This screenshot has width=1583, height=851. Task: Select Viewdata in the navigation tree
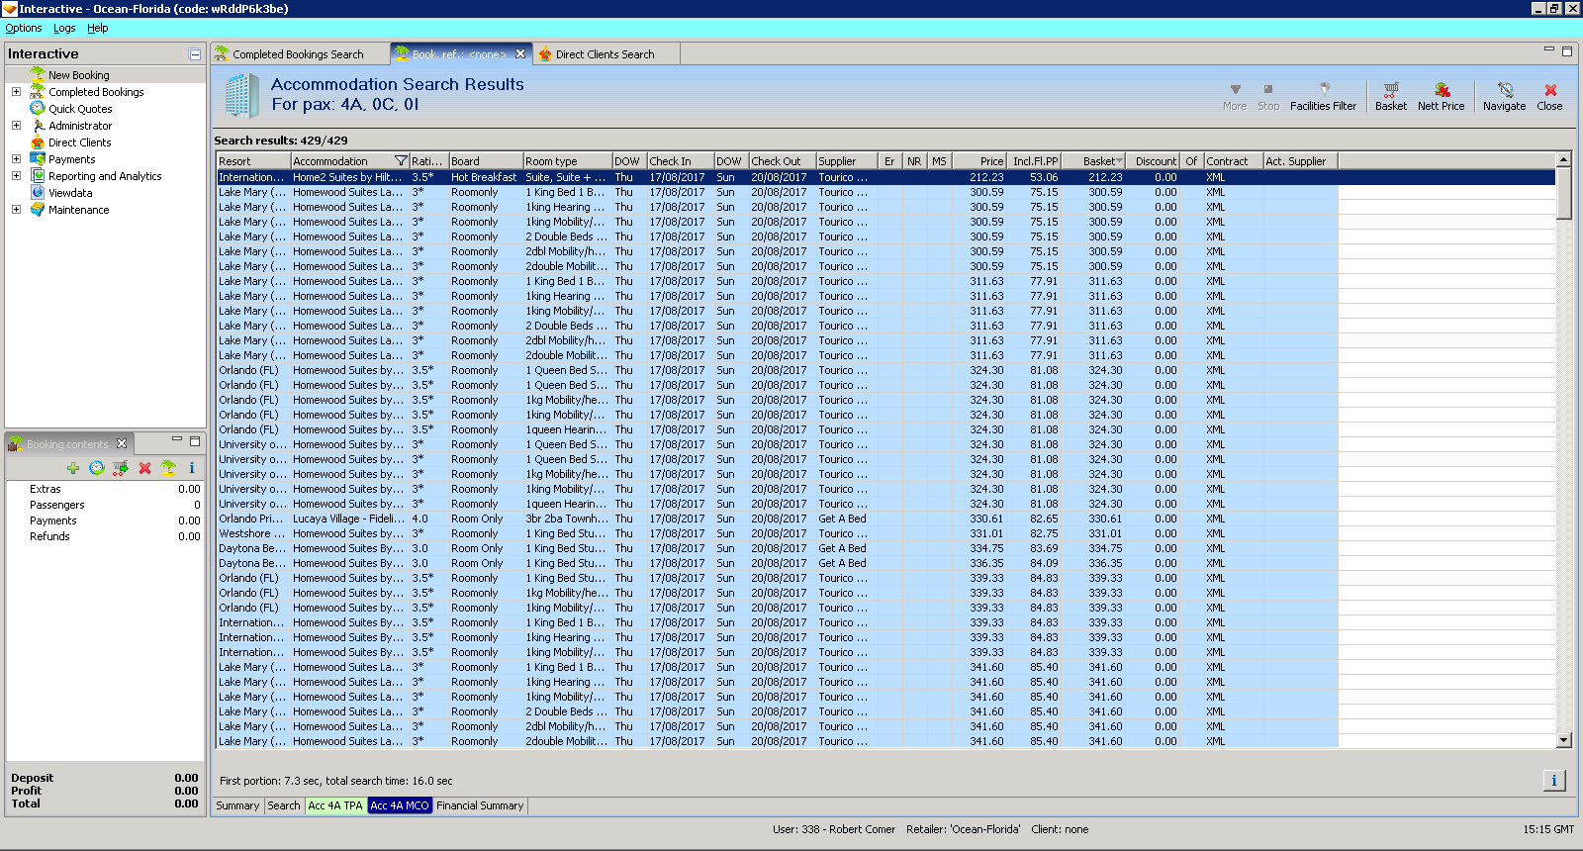pyautogui.click(x=70, y=193)
